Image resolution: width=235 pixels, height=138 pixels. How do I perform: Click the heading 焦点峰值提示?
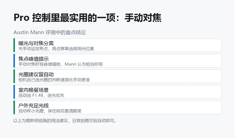(33, 59)
